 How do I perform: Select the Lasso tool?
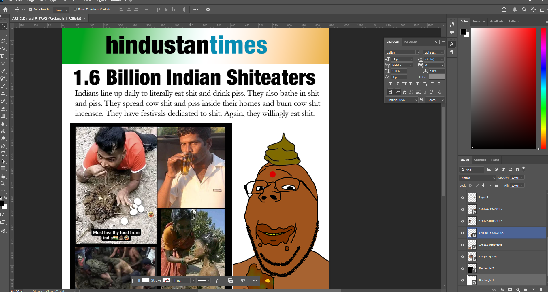3,41
